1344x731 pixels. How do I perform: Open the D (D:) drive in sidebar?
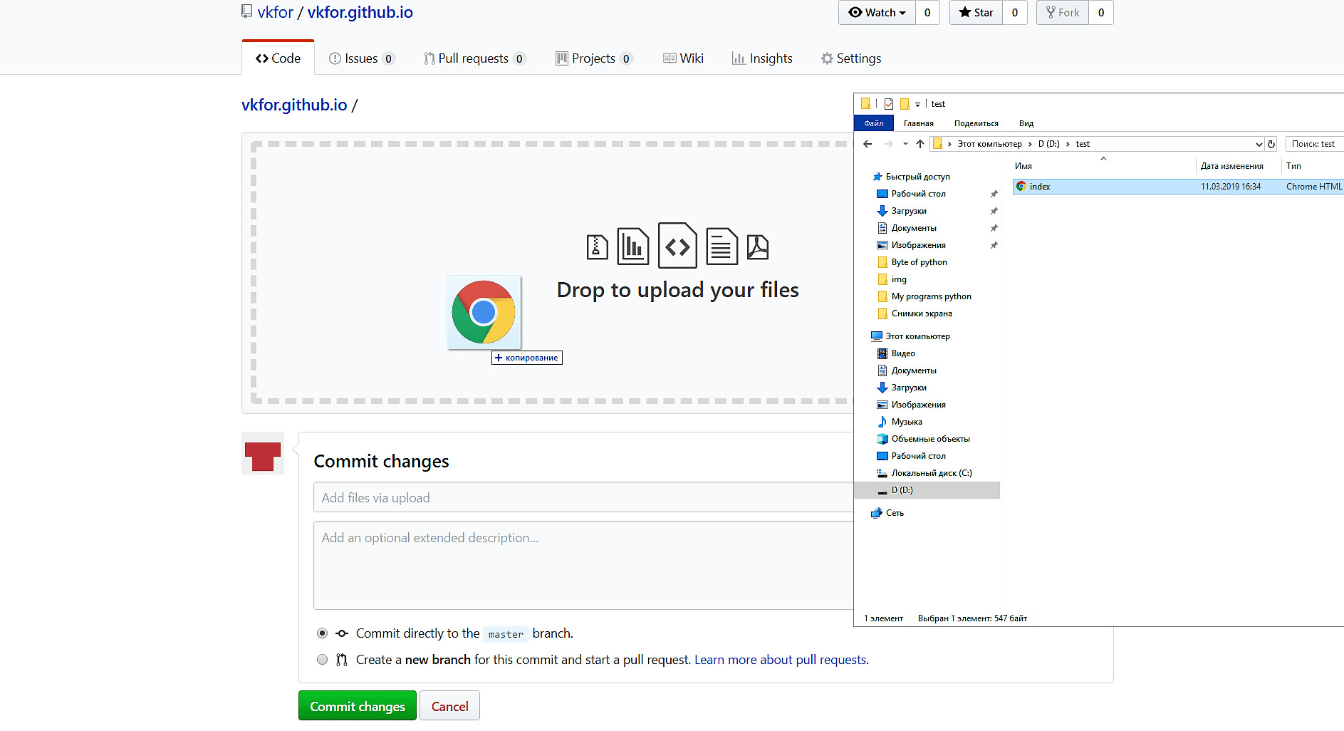pyautogui.click(x=902, y=490)
